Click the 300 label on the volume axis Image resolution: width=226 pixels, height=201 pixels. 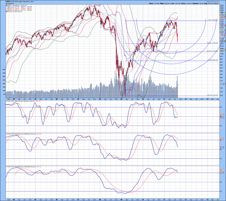[x=4, y=76]
